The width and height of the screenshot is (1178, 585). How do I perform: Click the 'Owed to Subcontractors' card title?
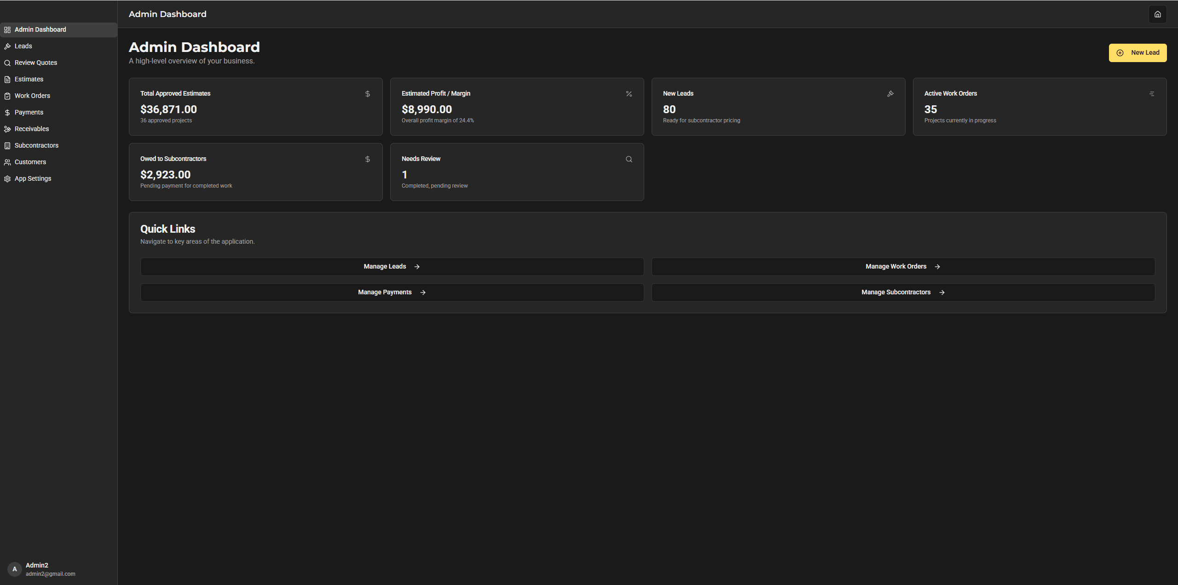[173, 159]
